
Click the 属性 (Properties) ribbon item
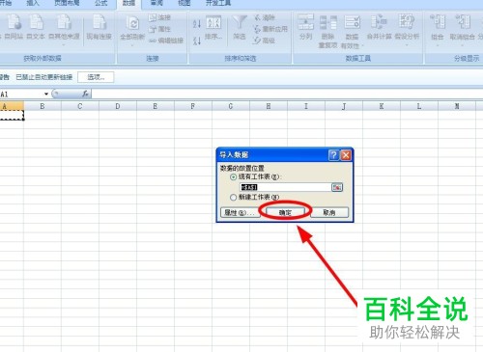tap(159, 29)
